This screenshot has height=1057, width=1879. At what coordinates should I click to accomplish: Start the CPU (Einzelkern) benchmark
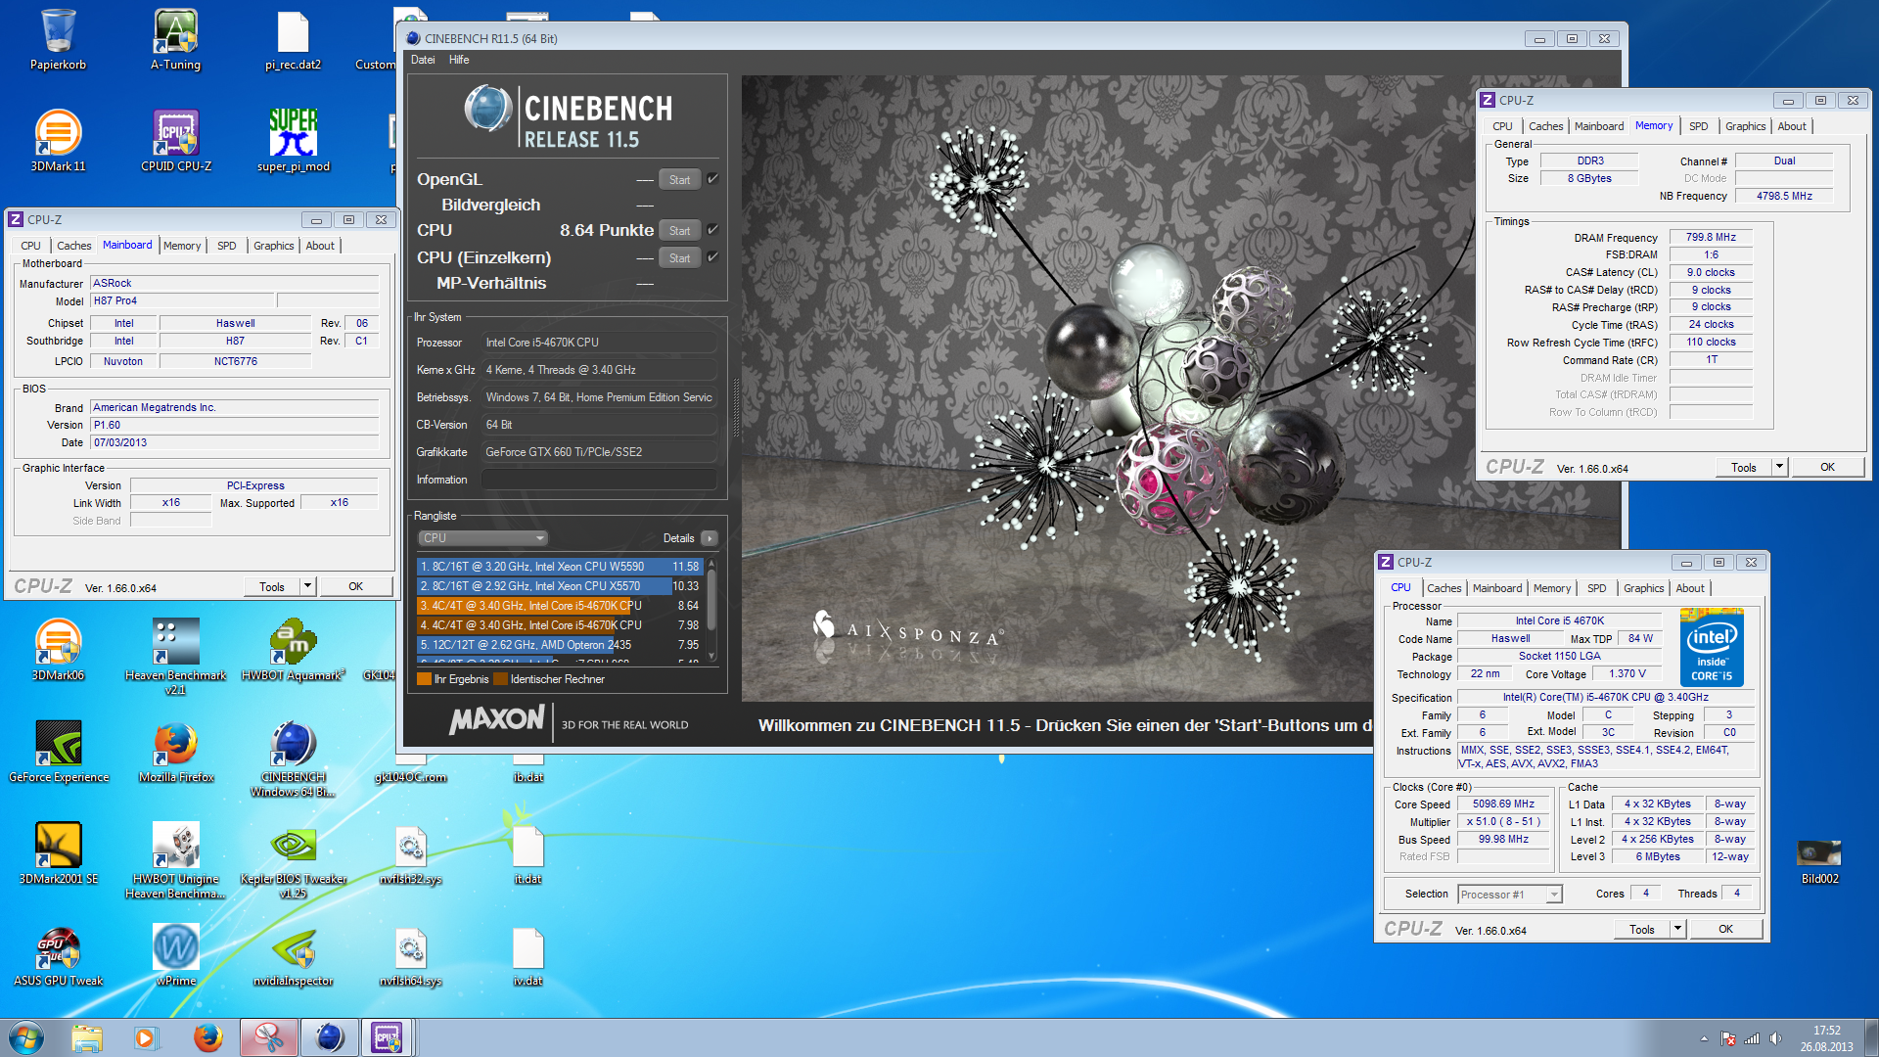pos(679,257)
